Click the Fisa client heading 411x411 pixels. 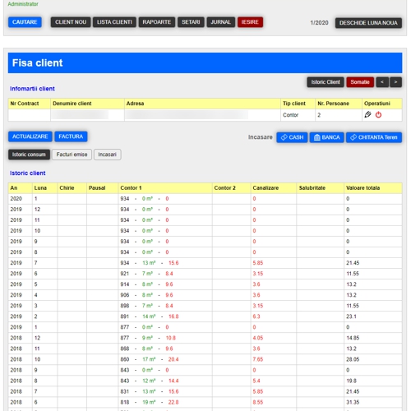(38, 63)
